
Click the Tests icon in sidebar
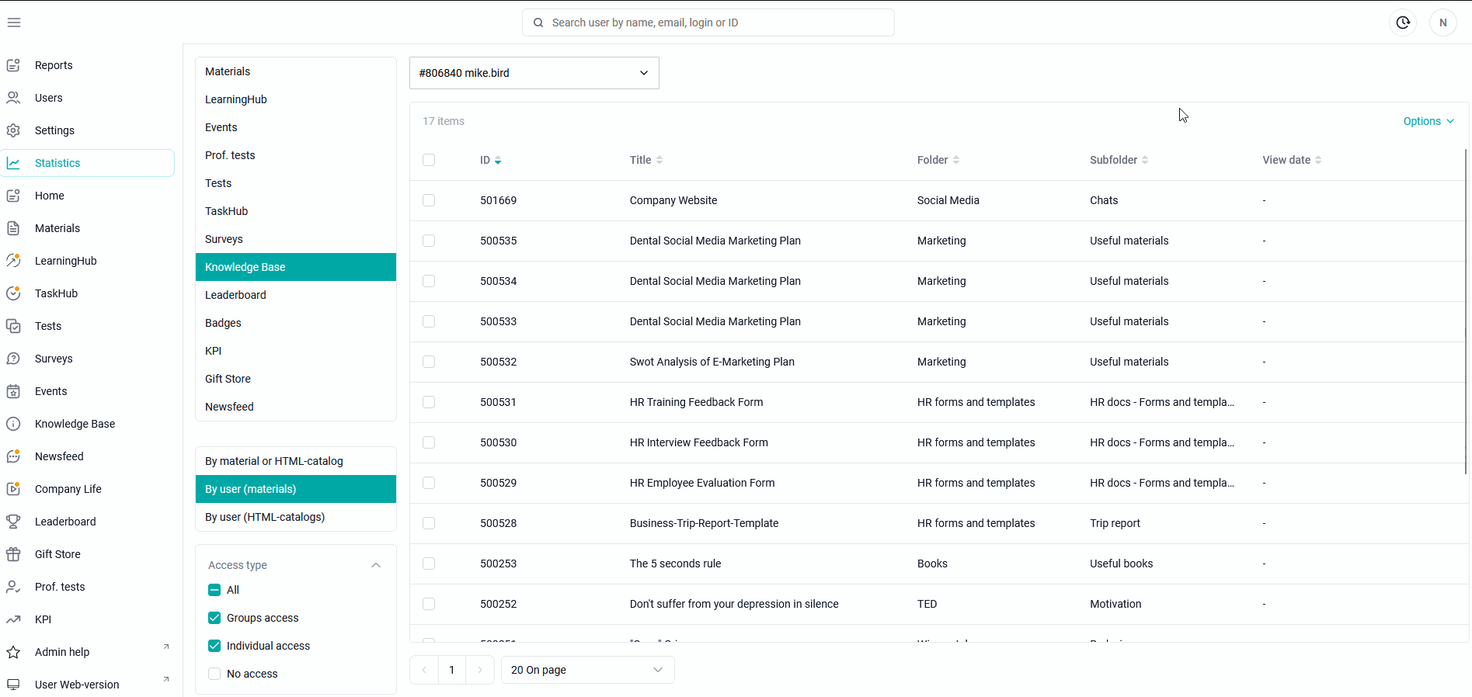pyautogui.click(x=13, y=326)
